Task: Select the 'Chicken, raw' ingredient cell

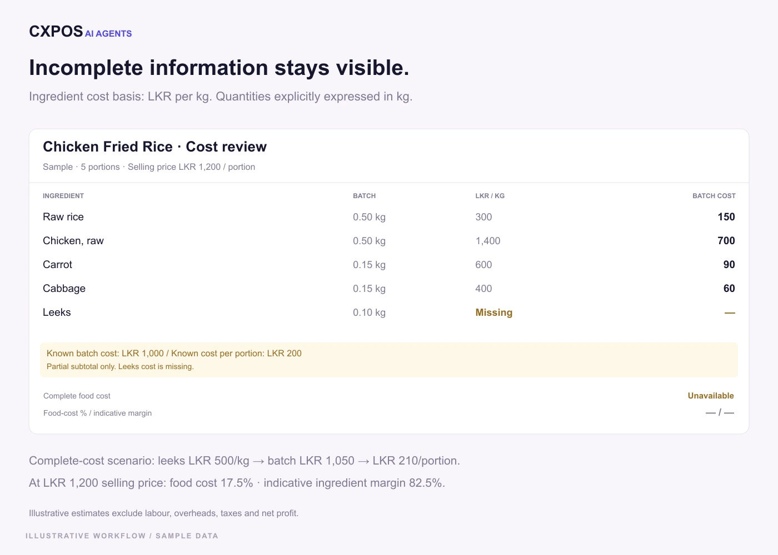Action: point(73,241)
